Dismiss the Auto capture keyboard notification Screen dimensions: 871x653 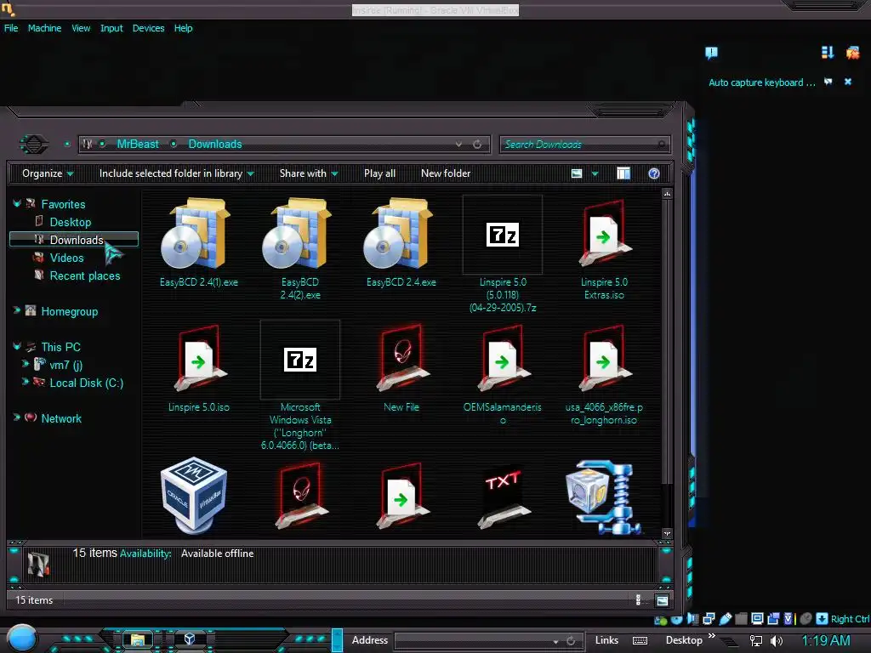coord(848,82)
